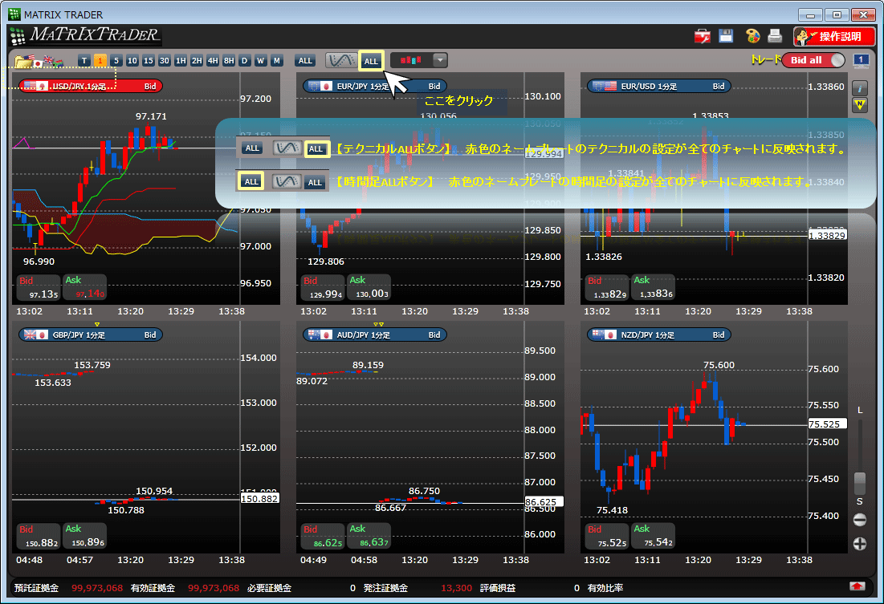
Task: Click the printer icon
Action: pyautogui.click(x=775, y=36)
